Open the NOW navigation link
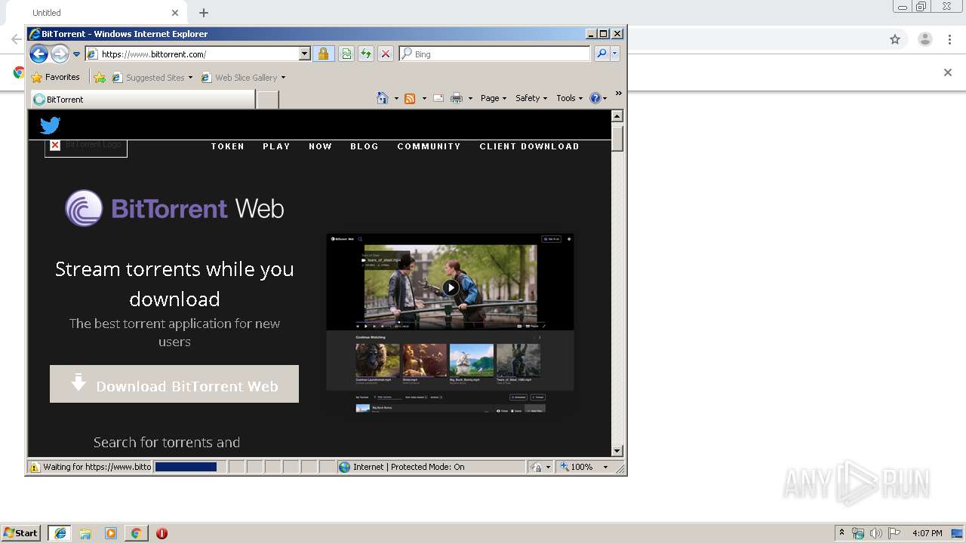966x543 pixels. point(320,146)
